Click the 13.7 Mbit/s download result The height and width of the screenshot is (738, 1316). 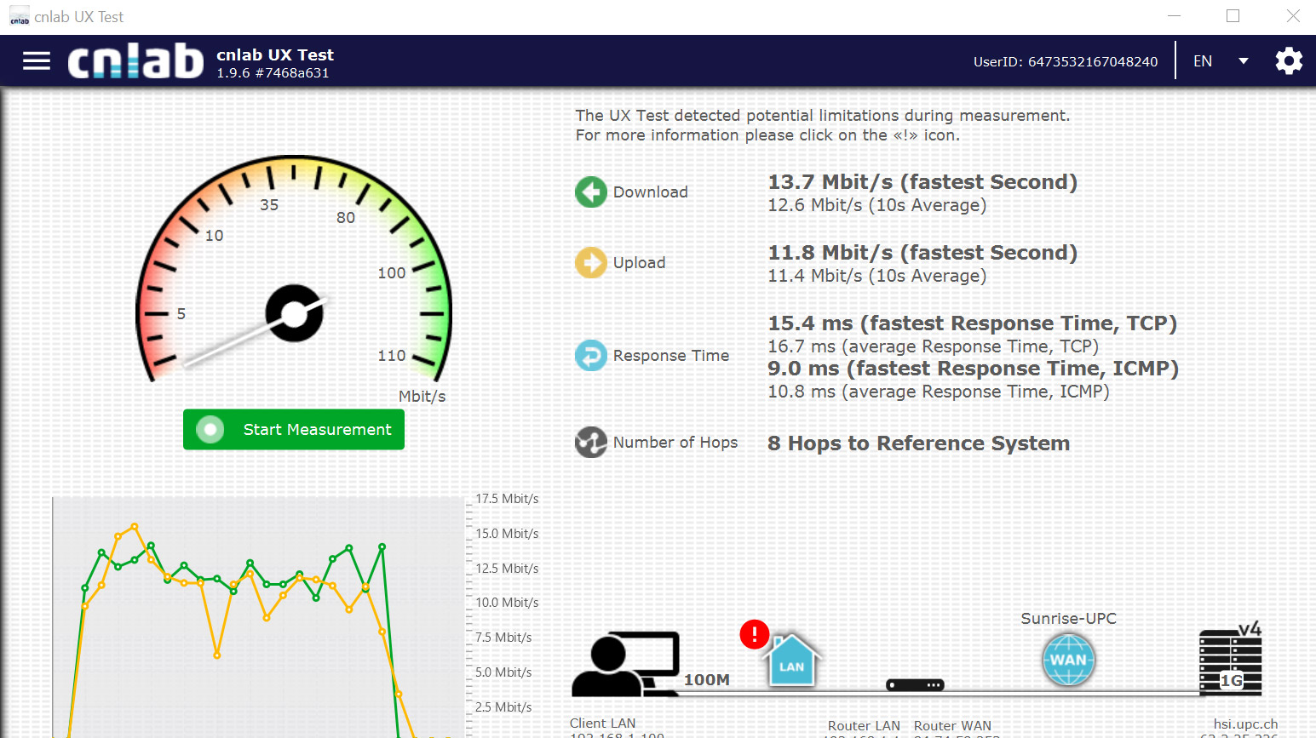(x=922, y=182)
